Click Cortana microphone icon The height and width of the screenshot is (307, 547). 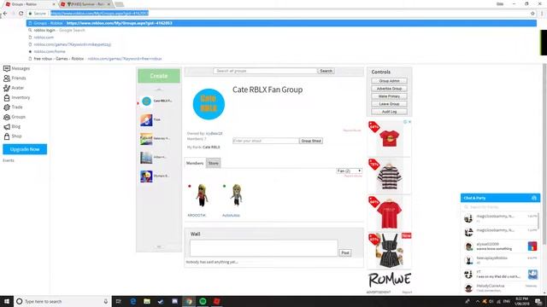point(106,301)
